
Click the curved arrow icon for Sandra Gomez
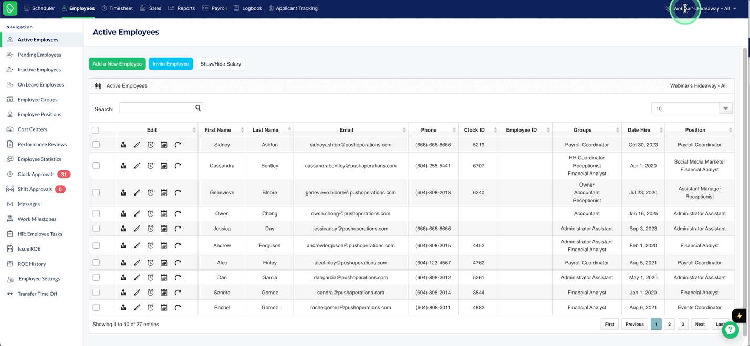tap(178, 293)
